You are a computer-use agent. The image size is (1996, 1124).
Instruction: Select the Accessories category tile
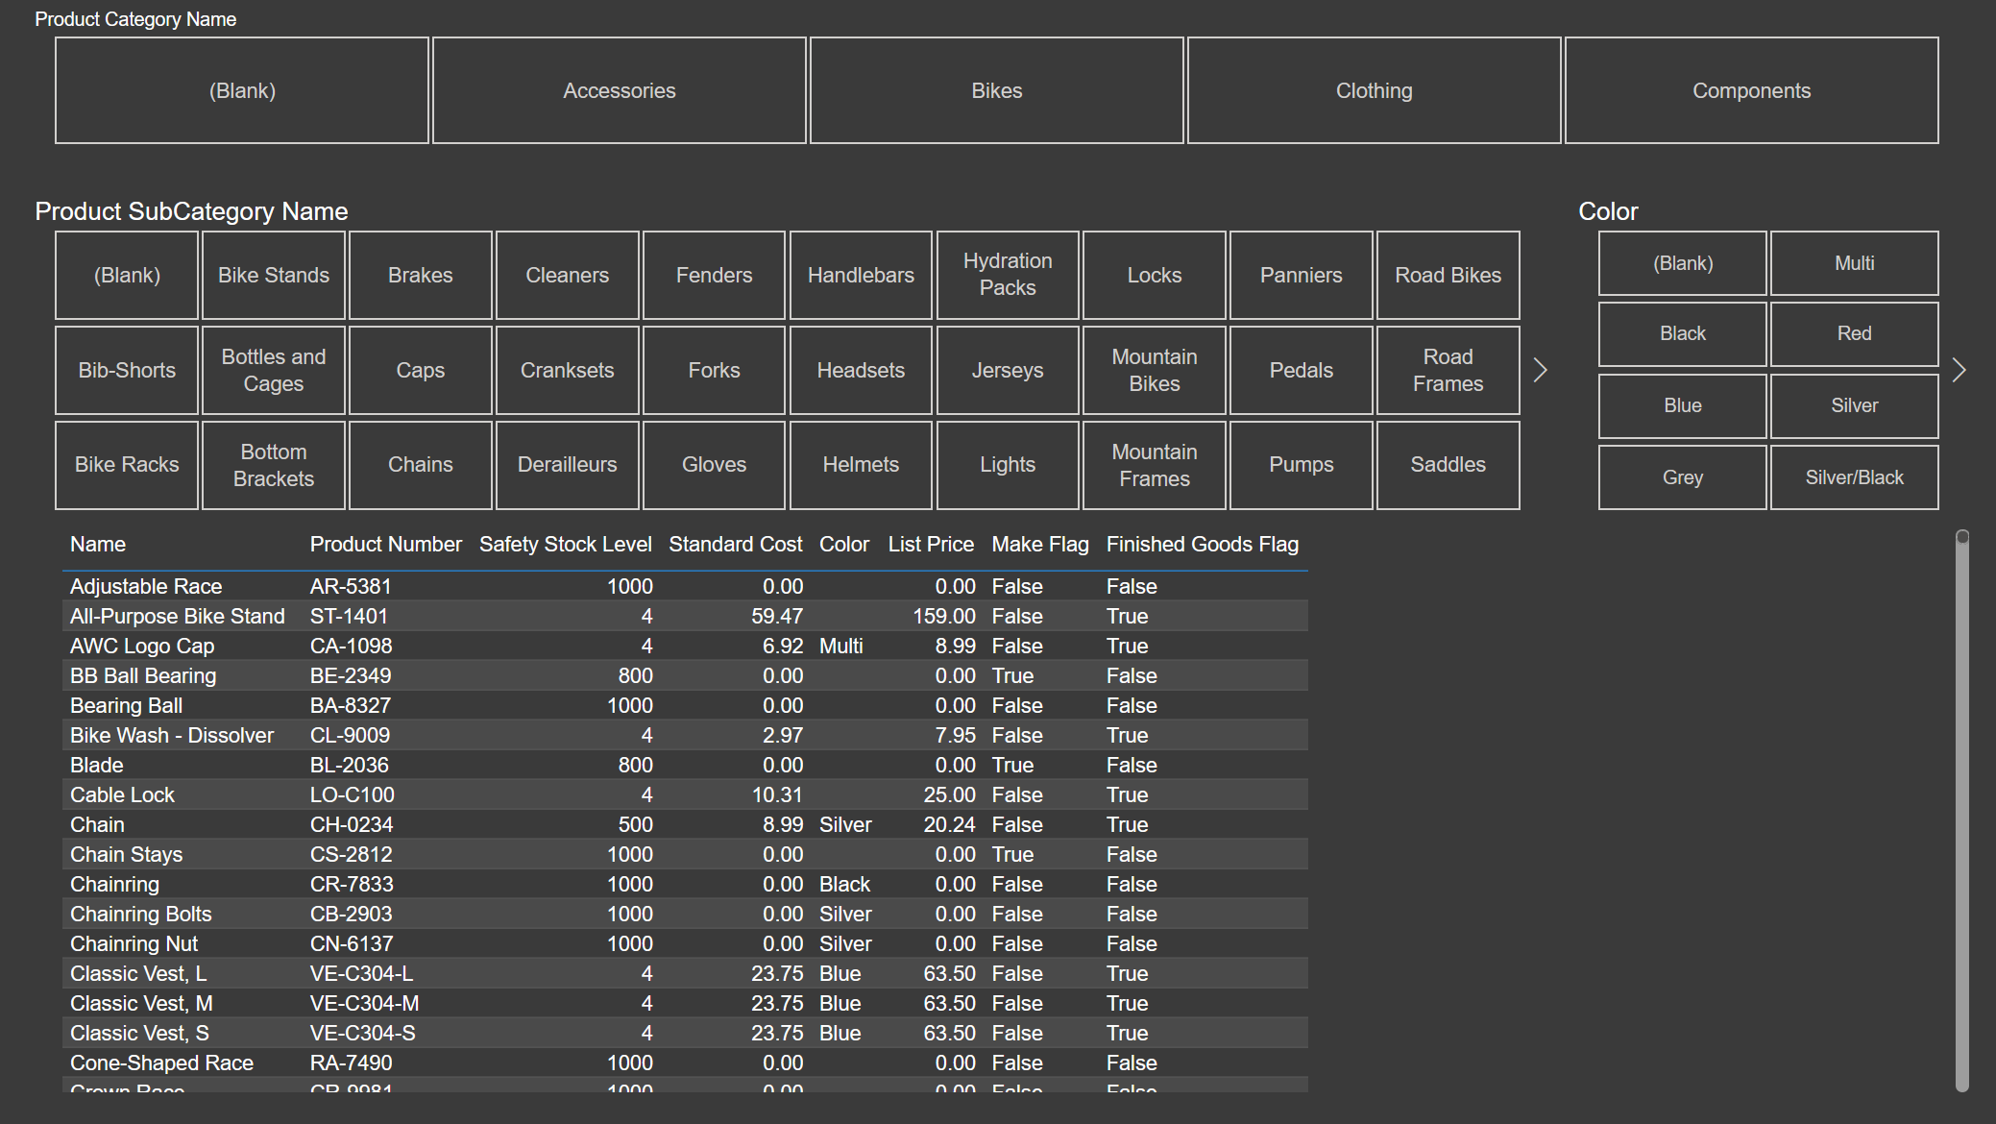[620, 90]
